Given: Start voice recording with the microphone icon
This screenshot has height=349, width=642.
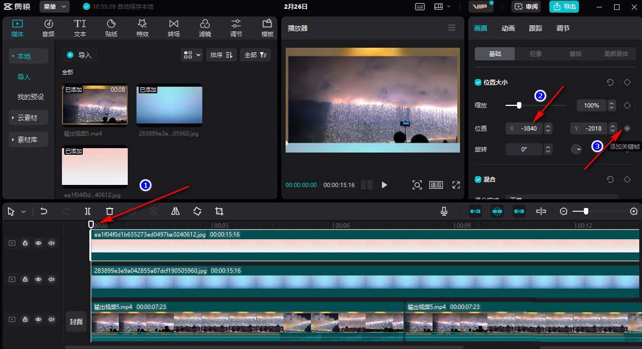Looking at the screenshot, I should pyautogui.click(x=444, y=211).
